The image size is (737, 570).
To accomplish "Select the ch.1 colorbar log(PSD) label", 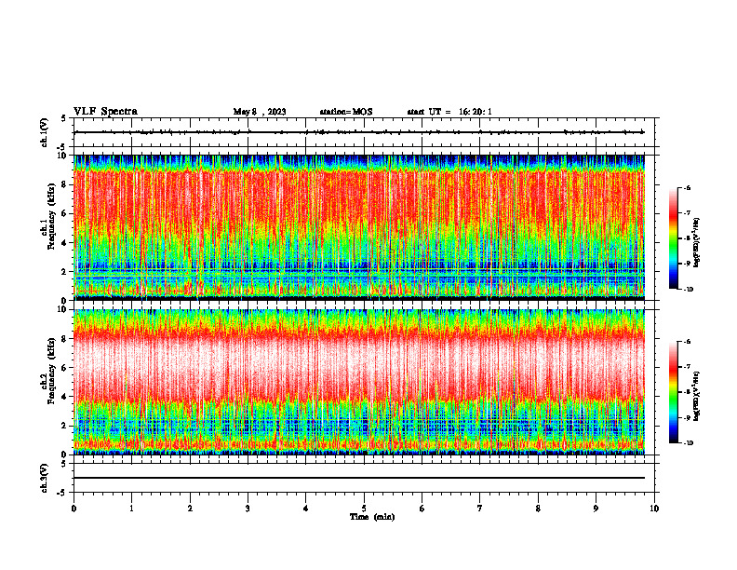I will point(697,243).
